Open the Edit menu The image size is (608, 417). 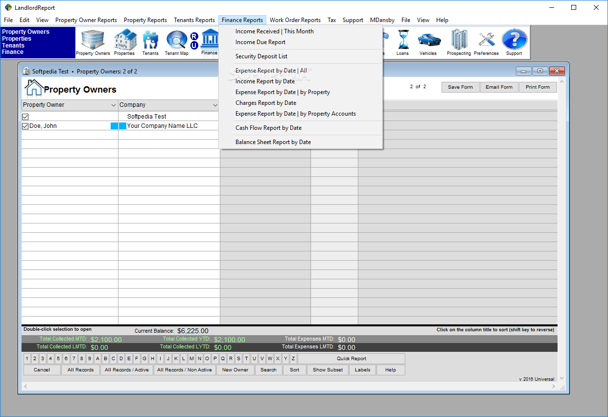point(24,20)
